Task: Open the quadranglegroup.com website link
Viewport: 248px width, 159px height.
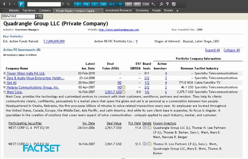Action: point(119,29)
